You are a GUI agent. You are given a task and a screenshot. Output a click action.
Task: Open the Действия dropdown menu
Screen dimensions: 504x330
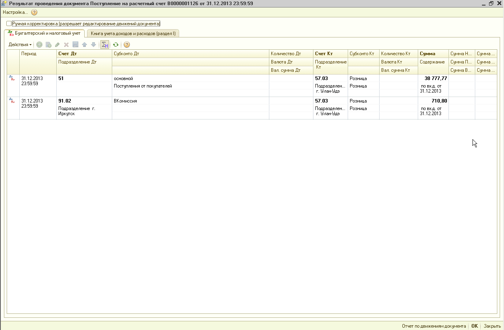click(x=20, y=45)
